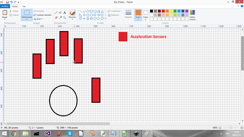Screen dimensions: 244x137
Task: Click the horizontal scrollbar thumb
Action: (58, 124)
